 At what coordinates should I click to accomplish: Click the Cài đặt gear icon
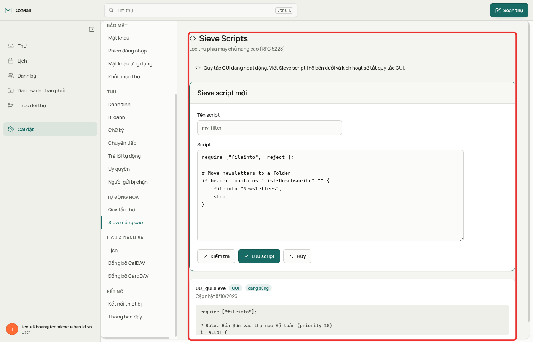coord(11,129)
